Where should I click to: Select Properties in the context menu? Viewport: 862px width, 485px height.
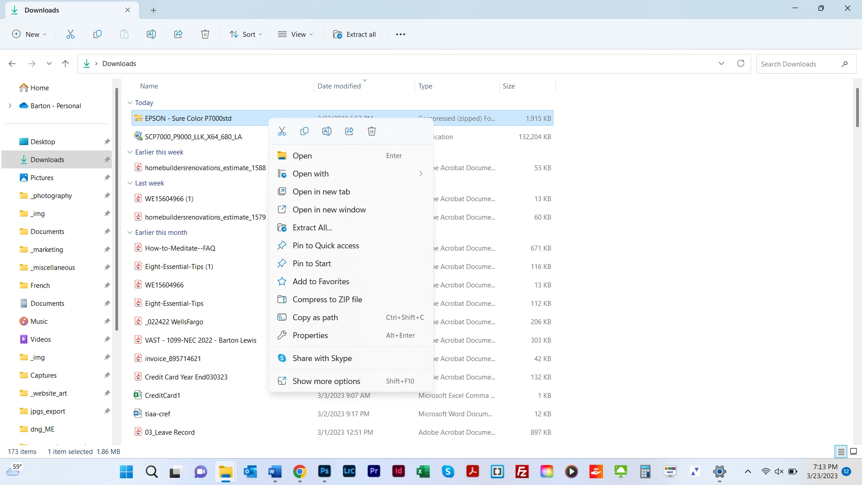[x=310, y=335]
